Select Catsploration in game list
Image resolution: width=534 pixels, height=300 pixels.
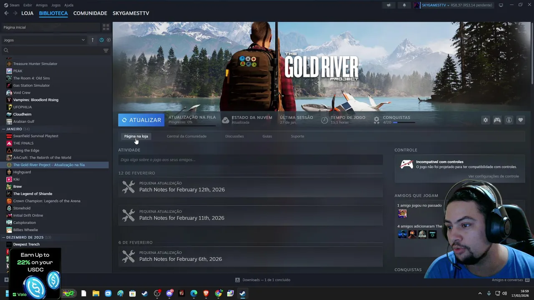pyautogui.click(x=25, y=222)
